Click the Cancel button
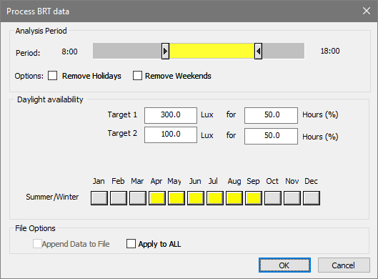378x279 pixels. tap(344, 265)
